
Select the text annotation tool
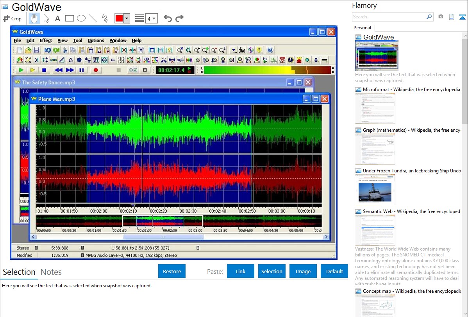tap(57, 18)
